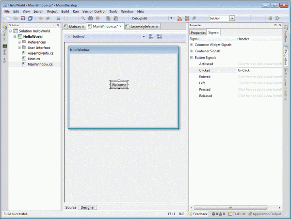This screenshot has height=219, width=291.
Task: Open the File menu
Action: 7,11
